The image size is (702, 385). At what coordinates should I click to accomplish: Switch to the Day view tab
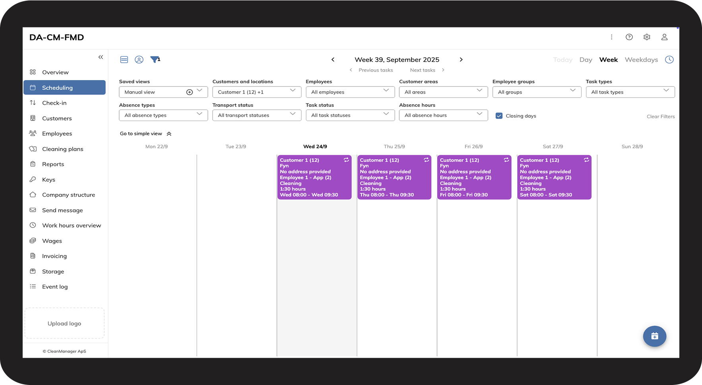coord(586,60)
